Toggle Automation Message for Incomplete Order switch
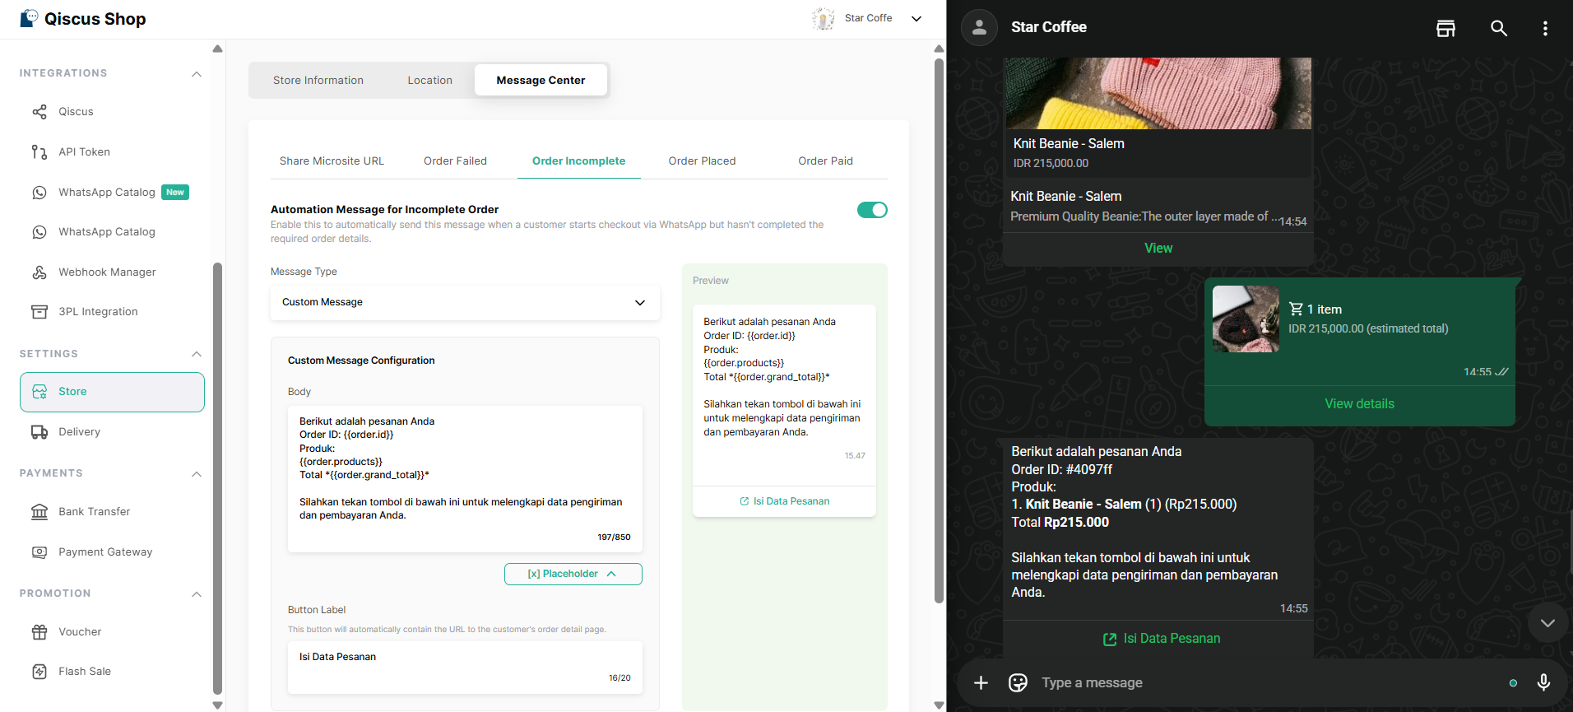Viewport: 1573px width, 712px height. [872, 210]
